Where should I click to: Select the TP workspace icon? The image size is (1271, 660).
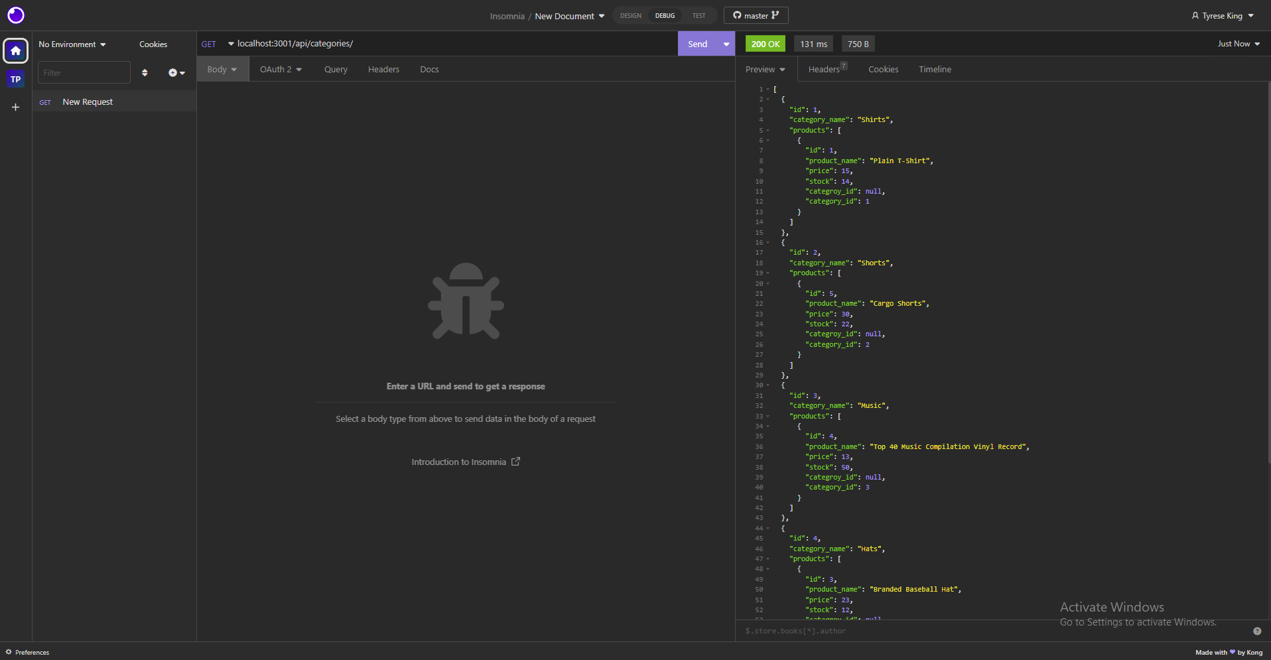pos(16,79)
